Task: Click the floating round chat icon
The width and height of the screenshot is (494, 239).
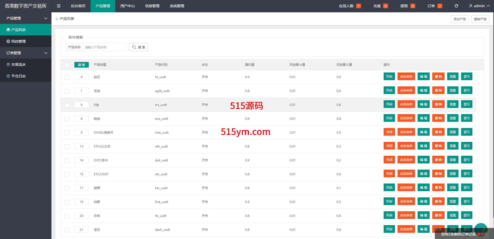Action: 481,229
